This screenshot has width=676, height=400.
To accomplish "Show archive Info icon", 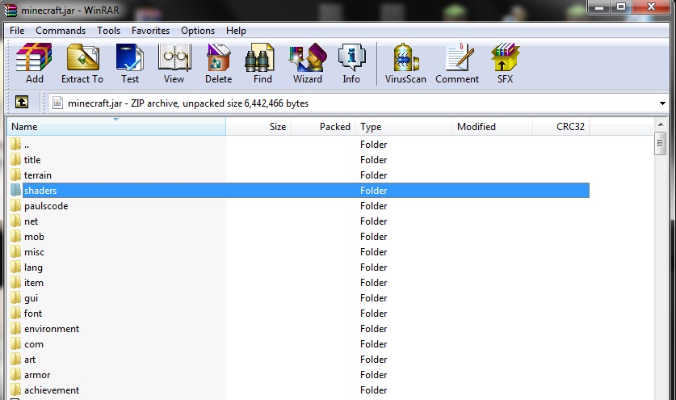I will 352,57.
